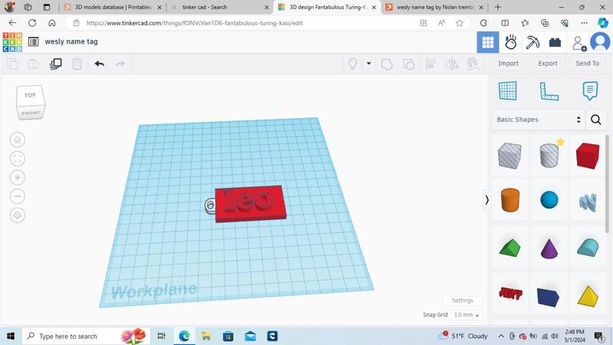Open the Blocks pickaxe mode

point(533,42)
